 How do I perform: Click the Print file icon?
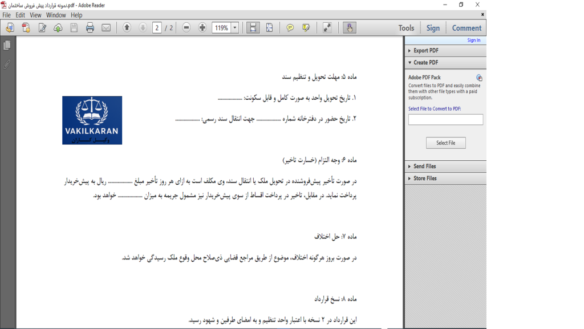90,28
